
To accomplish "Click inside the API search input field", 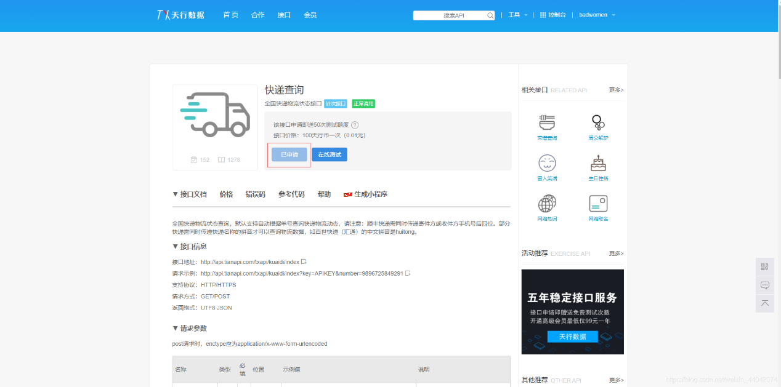I will click(x=450, y=15).
